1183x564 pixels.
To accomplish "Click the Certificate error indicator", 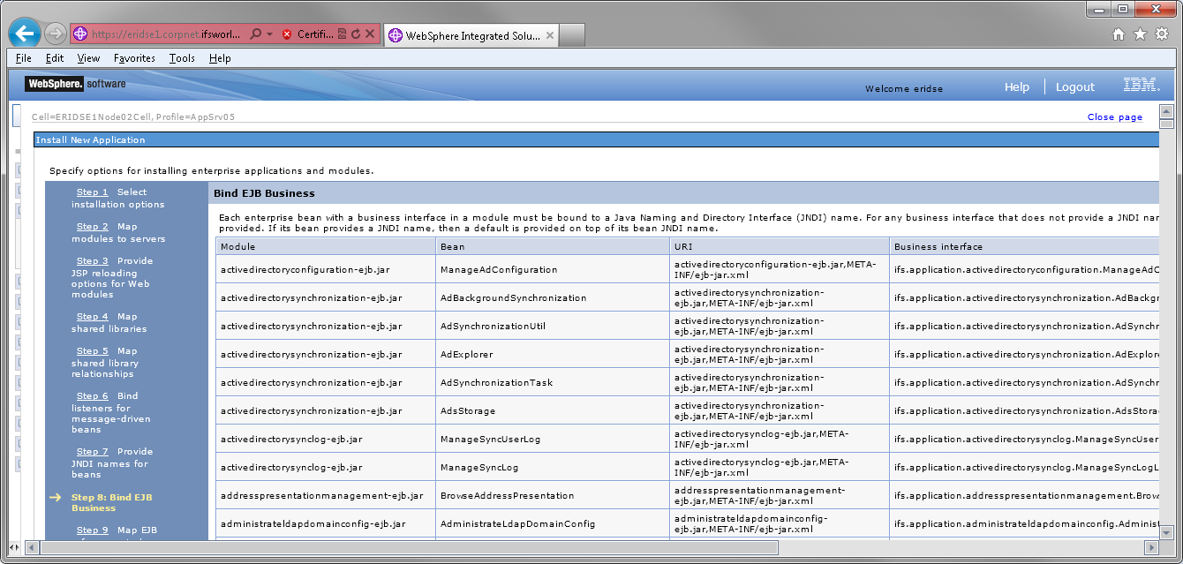I will pos(287,34).
